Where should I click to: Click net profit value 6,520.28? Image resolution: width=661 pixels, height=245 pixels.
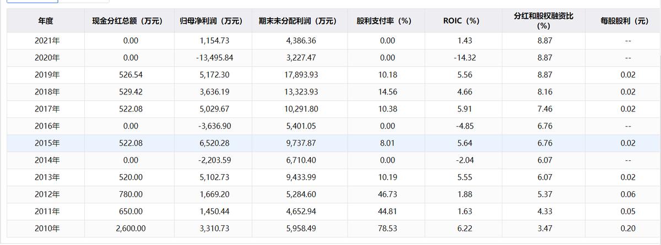pos(215,143)
